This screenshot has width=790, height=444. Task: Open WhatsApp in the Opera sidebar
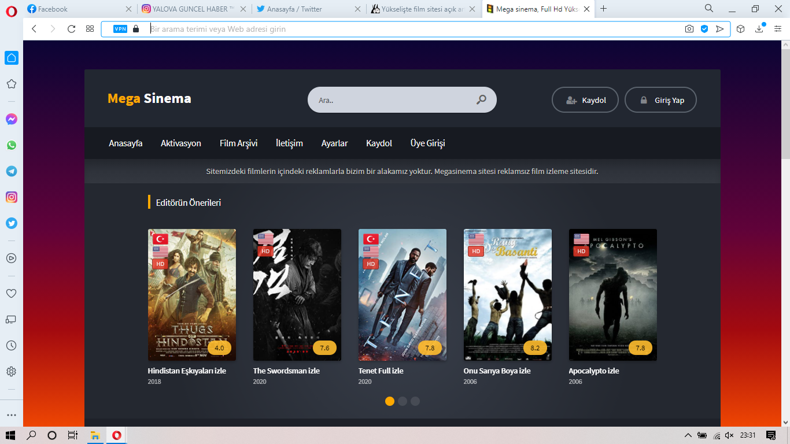pos(12,145)
